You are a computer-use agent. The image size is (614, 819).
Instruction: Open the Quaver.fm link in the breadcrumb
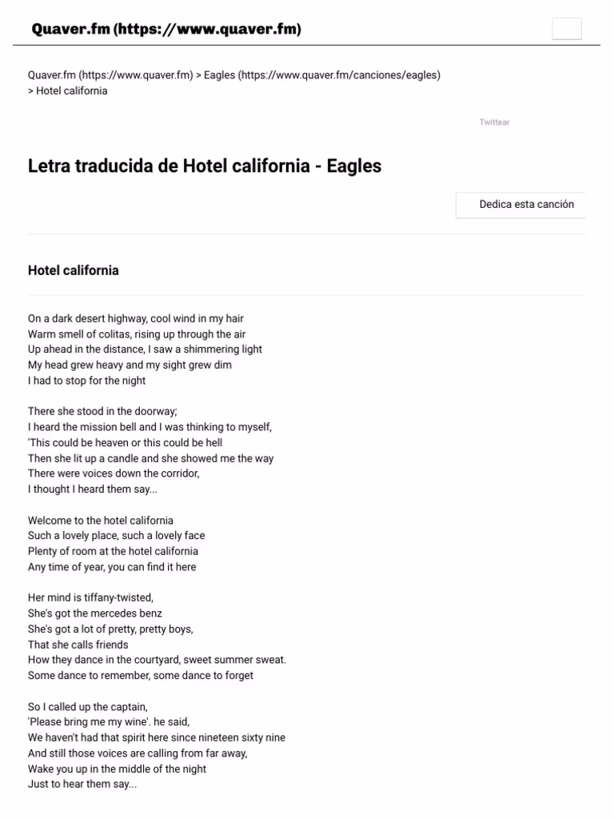tap(110, 74)
